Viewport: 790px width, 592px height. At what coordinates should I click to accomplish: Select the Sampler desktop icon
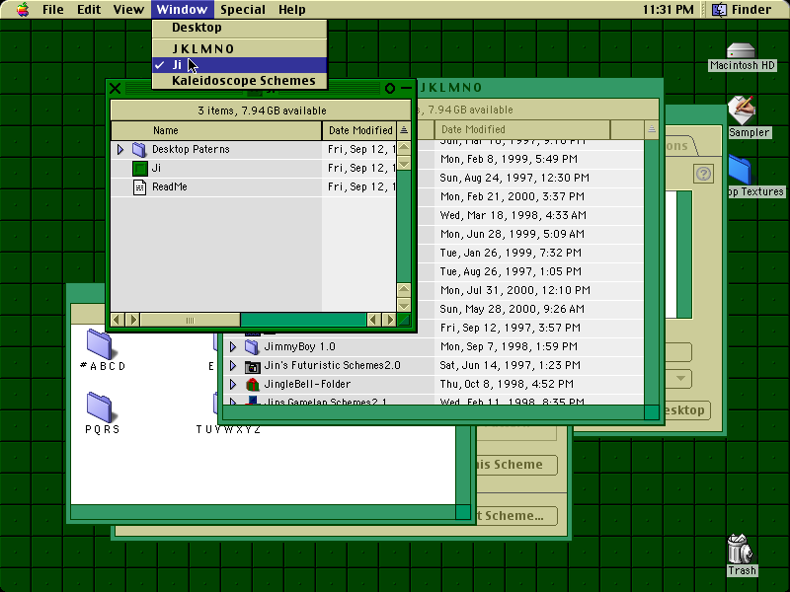[x=742, y=110]
